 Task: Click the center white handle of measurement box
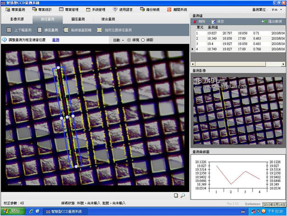tap(67, 117)
